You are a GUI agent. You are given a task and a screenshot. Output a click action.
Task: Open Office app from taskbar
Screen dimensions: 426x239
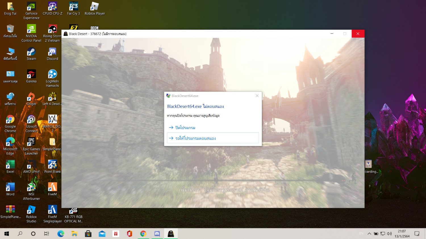(x=130, y=234)
